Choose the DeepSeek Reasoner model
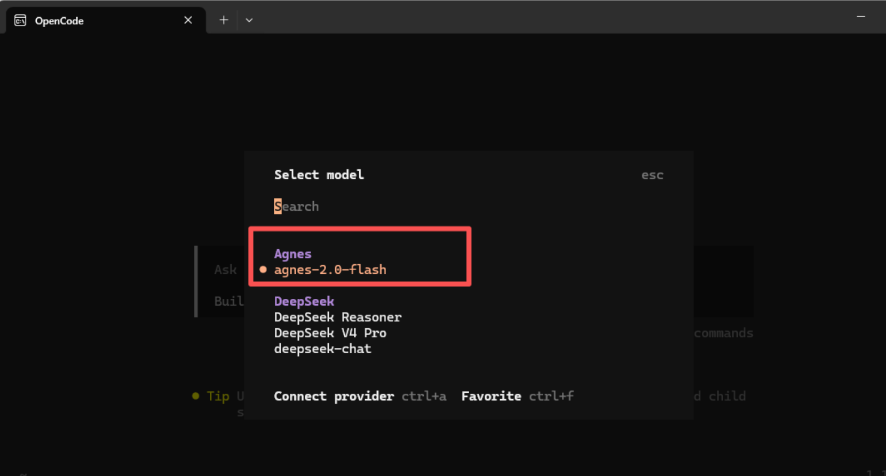Viewport: 886px width, 476px height. 338,317
